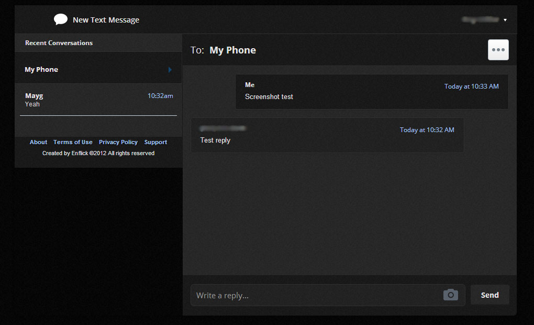
Task: Click the speech bubble new message icon
Action: pos(61,19)
